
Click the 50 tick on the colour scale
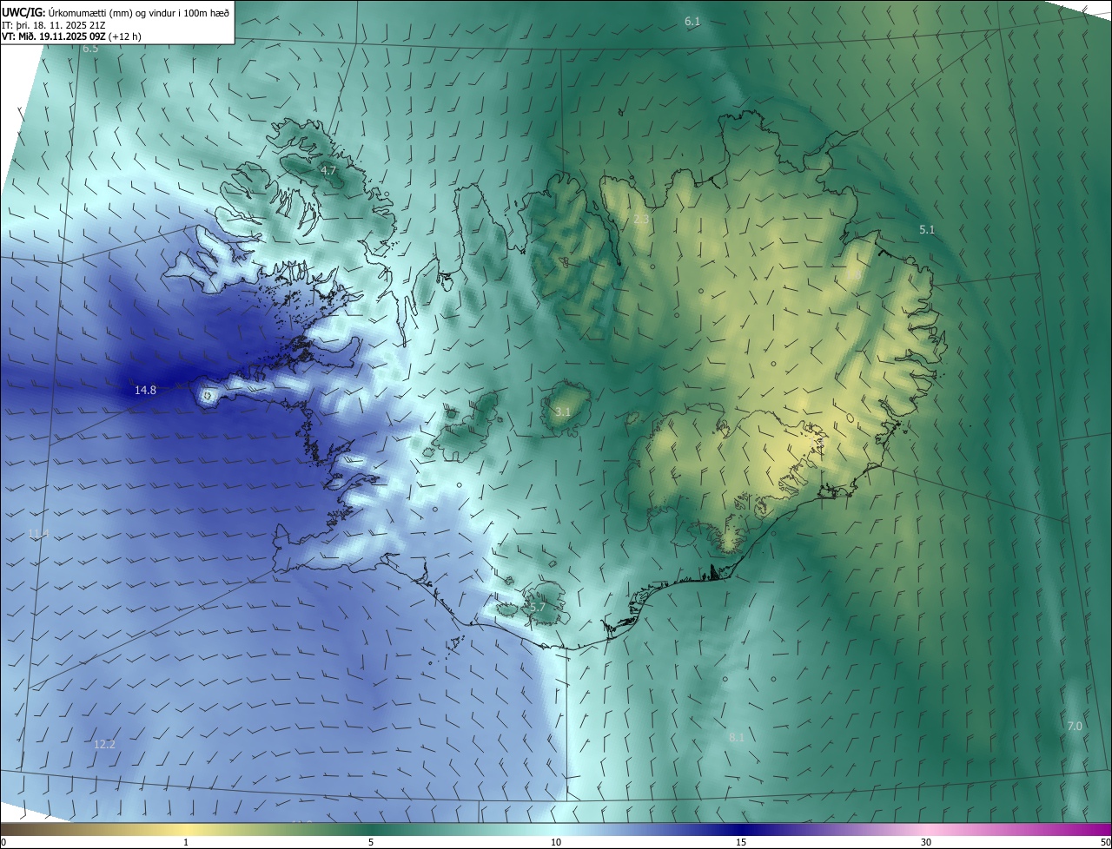pyautogui.click(x=1105, y=842)
